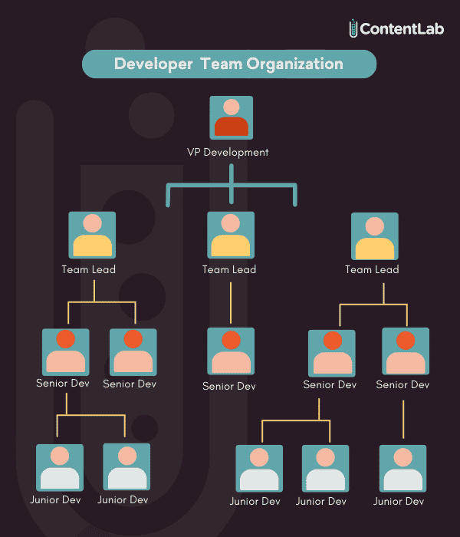This screenshot has height=537, width=460.
Task: Select the center Team Lead avatar
Action: (x=231, y=235)
